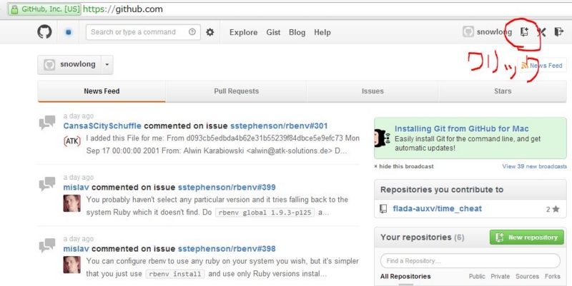Image resolution: width=572 pixels, height=286 pixels.
Task: Click Repositories you contribute to heading
Action: [442, 190]
